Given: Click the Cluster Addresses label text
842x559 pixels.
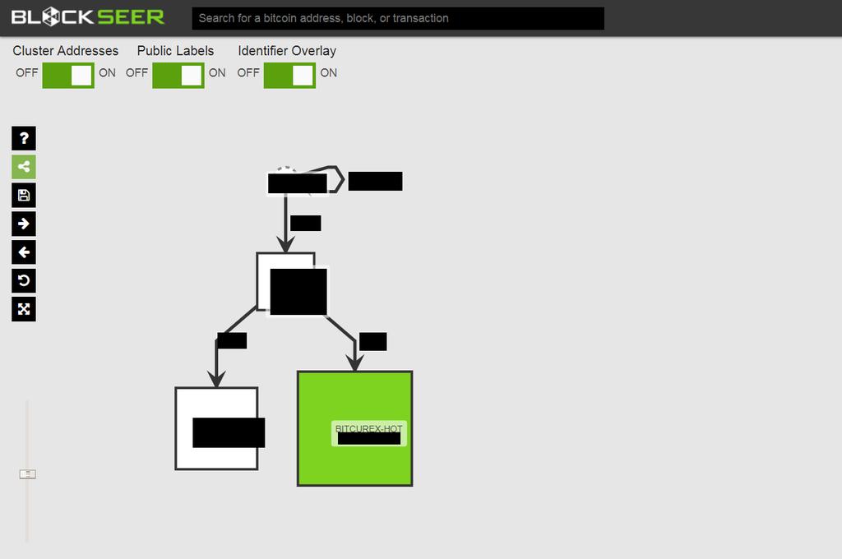Looking at the screenshot, I should click(66, 51).
